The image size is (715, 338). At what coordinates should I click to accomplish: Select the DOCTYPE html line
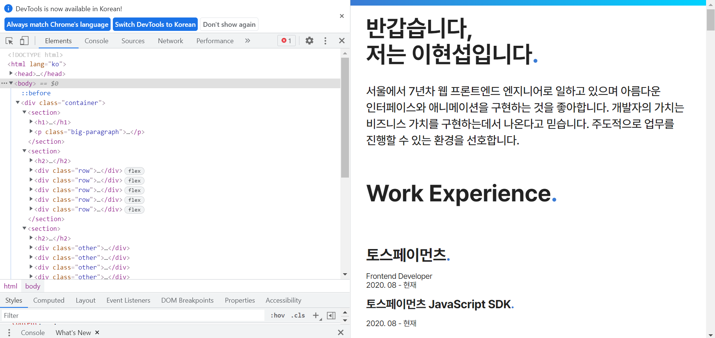point(35,55)
